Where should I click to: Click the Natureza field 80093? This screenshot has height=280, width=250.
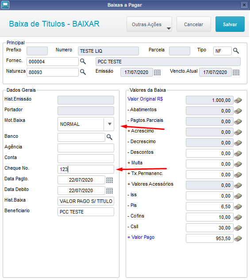click(x=53, y=72)
